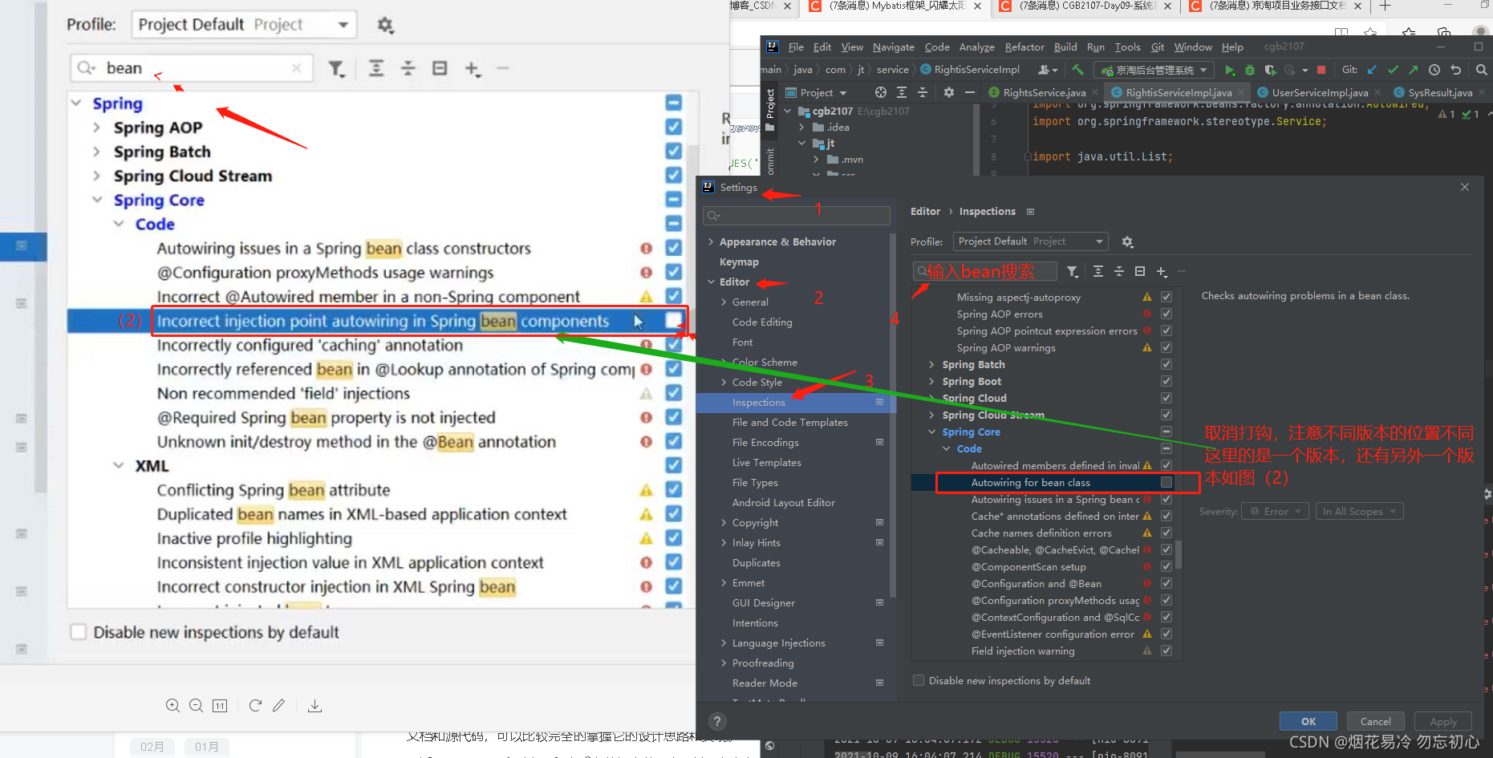Click the 'bean' search field in left panel
The width and height of the screenshot is (1493, 758).
(x=191, y=68)
